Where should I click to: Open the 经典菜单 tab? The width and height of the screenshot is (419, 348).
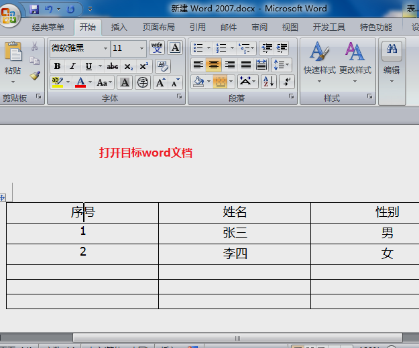point(48,27)
